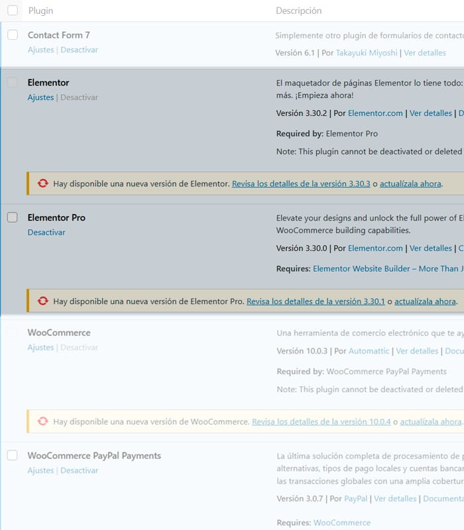Click actualízala ahora for Elementor Pro
The image size is (464, 530).
(x=425, y=301)
